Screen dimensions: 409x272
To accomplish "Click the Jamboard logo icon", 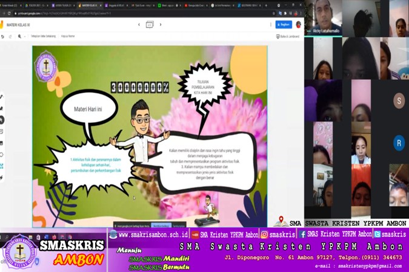I will (x=2, y=25).
